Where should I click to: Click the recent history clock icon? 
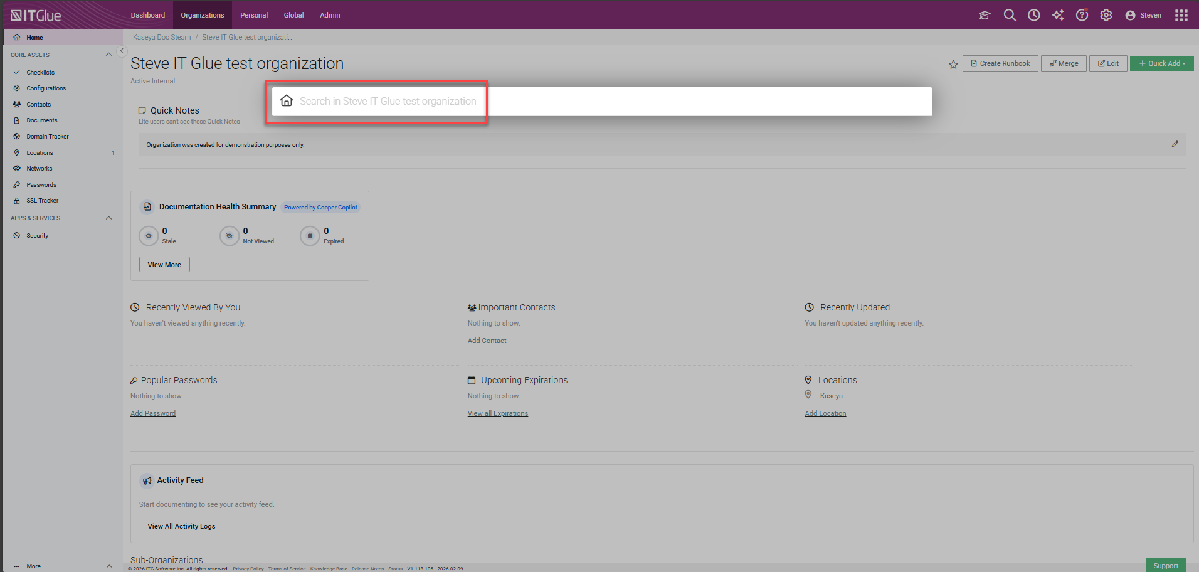1033,15
